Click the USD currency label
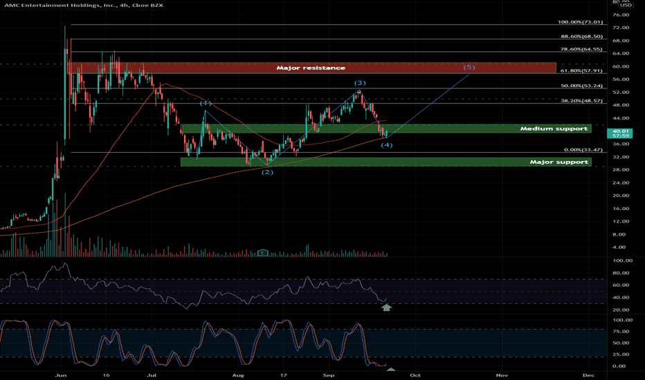 click(x=626, y=5)
